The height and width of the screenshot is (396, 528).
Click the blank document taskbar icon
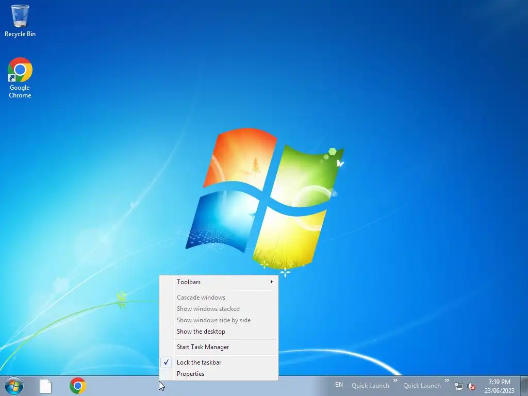(x=45, y=386)
